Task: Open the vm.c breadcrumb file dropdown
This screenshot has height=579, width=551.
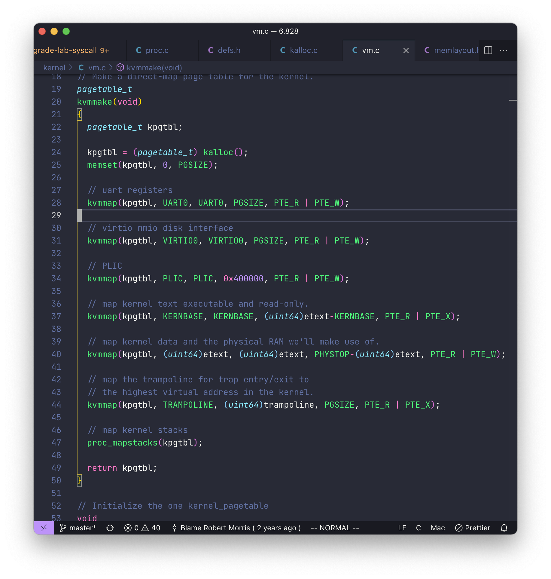Action: click(x=97, y=68)
